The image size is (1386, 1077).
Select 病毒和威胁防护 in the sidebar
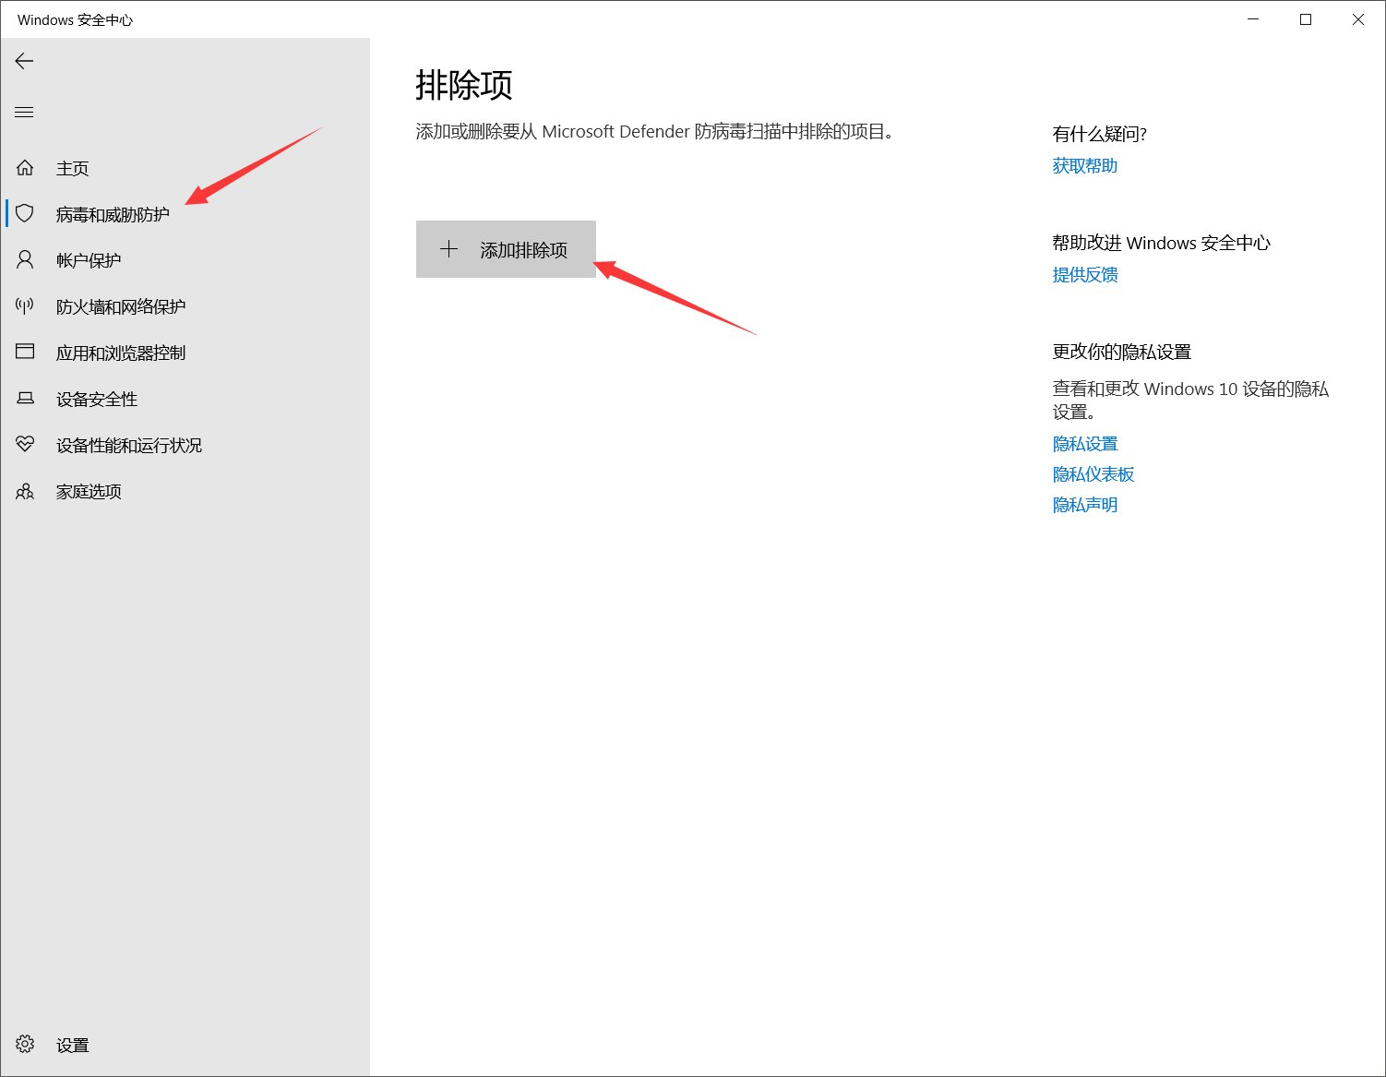(185, 214)
